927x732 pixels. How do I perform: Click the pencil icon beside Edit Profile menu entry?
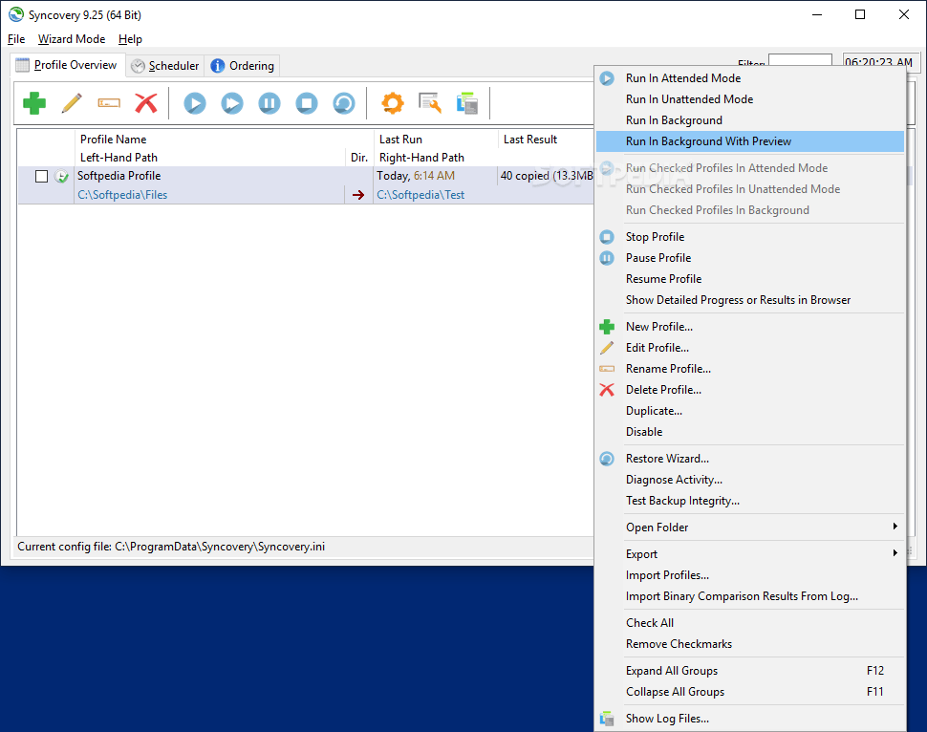[x=607, y=348]
